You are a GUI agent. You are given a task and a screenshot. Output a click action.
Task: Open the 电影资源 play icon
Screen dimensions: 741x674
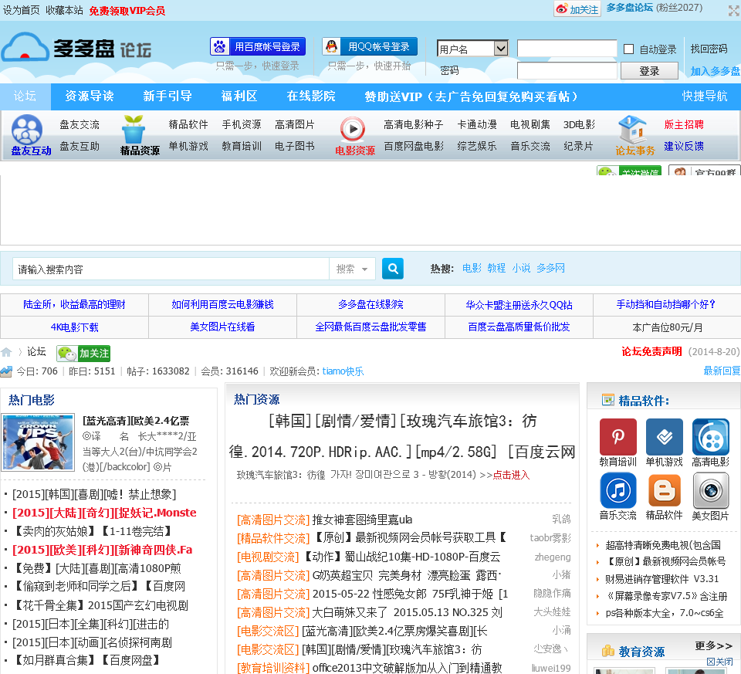pyautogui.click(x=353, y=129)
